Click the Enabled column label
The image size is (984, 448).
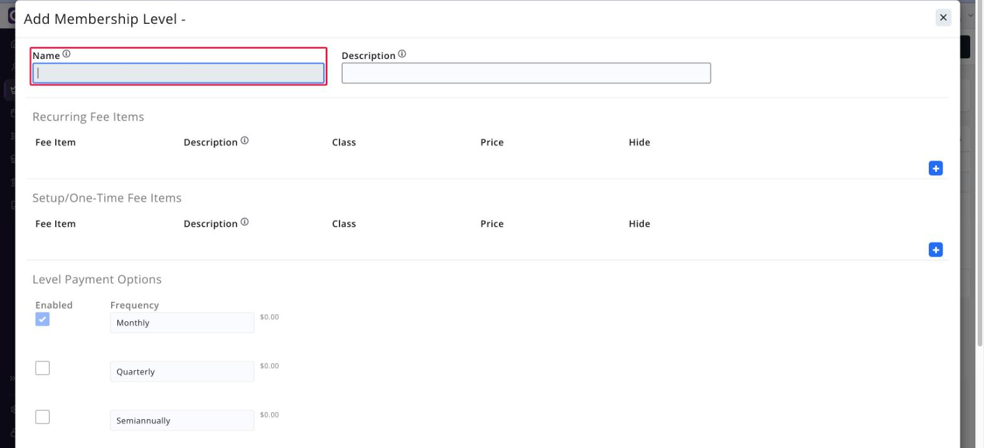[54, 305]
